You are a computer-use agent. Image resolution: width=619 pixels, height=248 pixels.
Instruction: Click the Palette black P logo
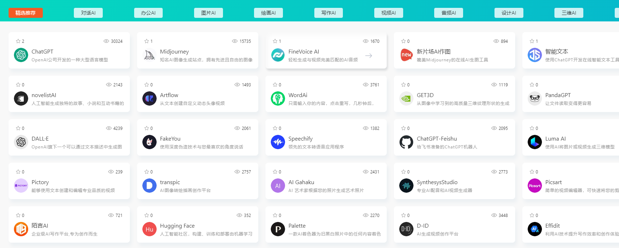pos(278,229)
